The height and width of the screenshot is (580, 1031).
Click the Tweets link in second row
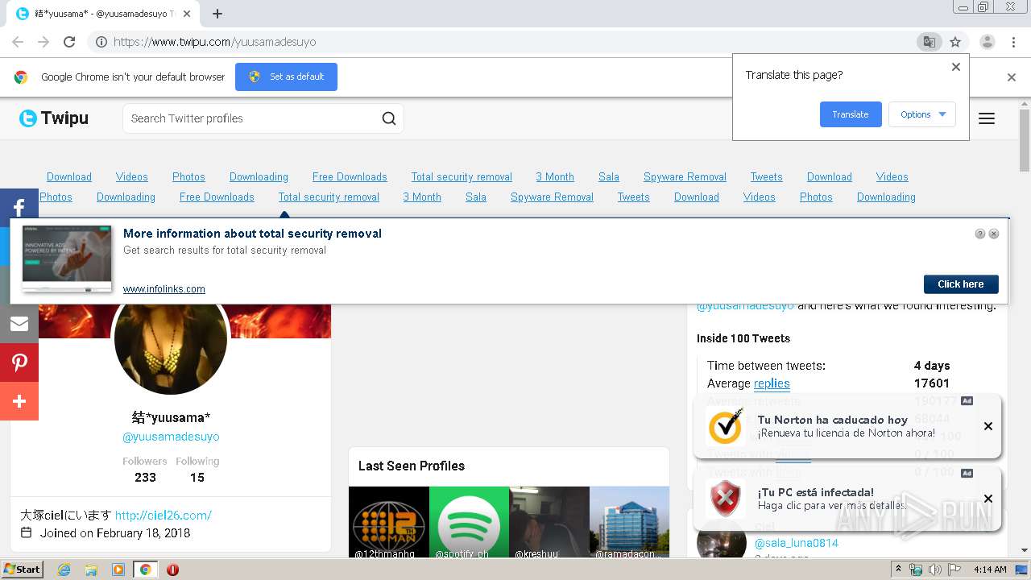(634, 197)
